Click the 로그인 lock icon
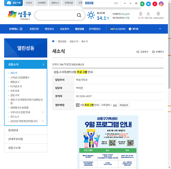Image resolution: width=171 pixels, height=169 pixels. point(141,14)
